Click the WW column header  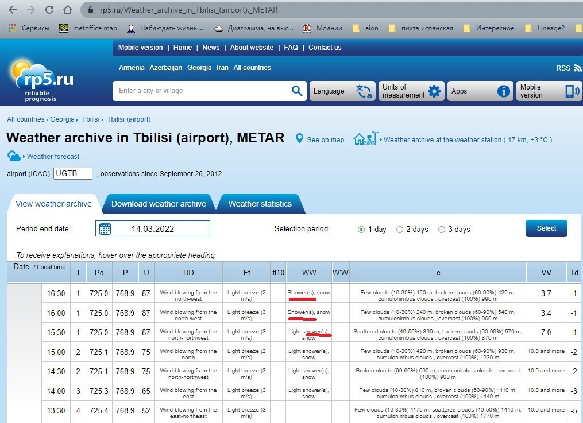pyautogui.click(x=309, y=273)
